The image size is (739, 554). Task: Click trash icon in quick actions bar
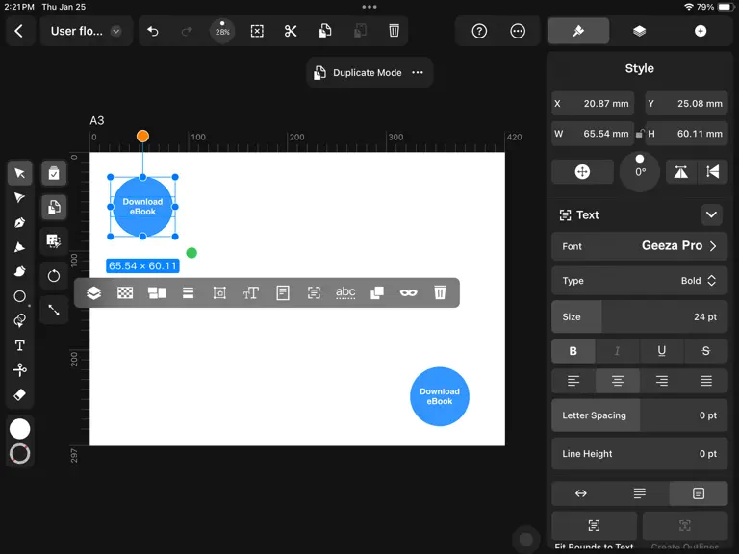(x=440, y=293)
